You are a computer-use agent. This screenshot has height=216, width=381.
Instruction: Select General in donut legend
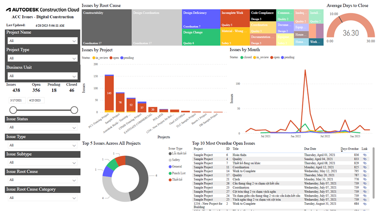point(175,167)
